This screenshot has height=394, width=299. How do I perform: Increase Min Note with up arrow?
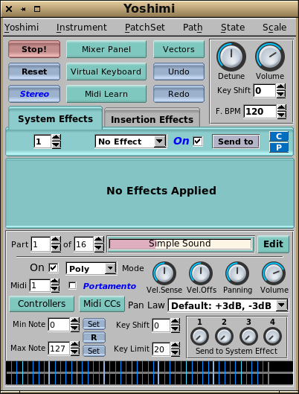(x=74, y=321)
